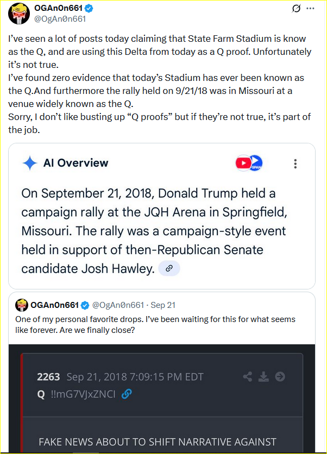
Task: Click the quoted post's text body
Action: coord(155,324)
